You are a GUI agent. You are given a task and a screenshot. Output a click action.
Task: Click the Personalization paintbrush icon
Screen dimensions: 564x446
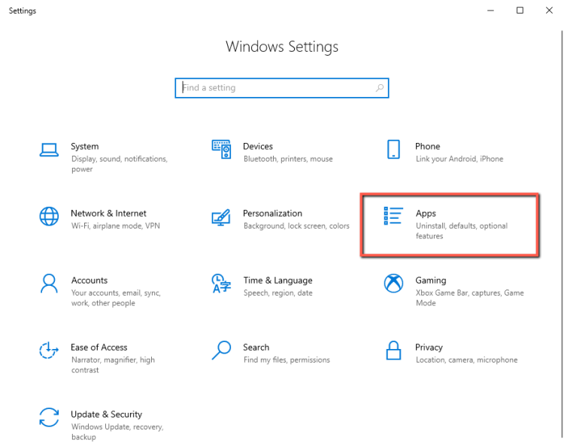(221, 217)
